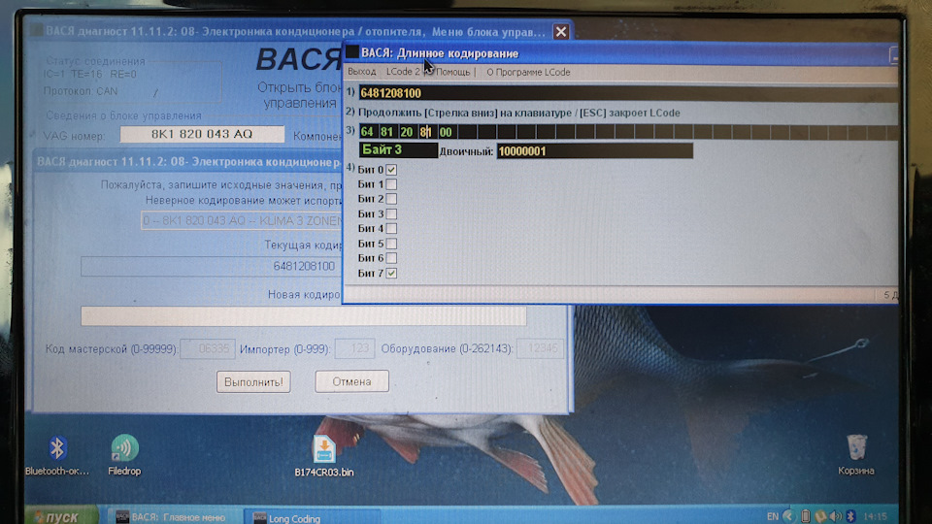Click the battery tray icon
The image size is (932, 524).
[x=806, y=515]
